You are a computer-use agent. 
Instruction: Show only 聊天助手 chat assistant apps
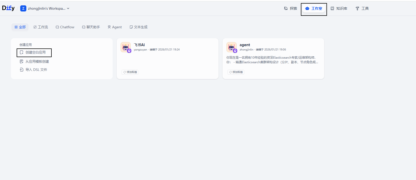pyautogui.click(x=91, y=27)
